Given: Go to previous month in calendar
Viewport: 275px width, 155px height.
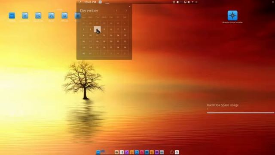Looking at the screenshot, I should [x=116, y=11].
